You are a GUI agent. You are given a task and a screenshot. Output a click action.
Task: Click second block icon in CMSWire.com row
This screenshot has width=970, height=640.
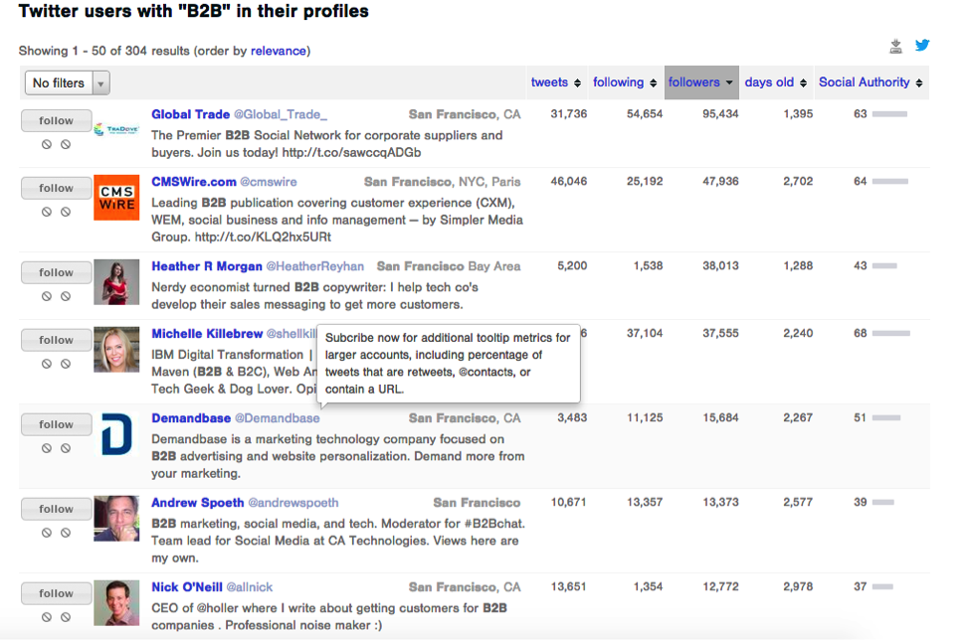click(66, 212)
